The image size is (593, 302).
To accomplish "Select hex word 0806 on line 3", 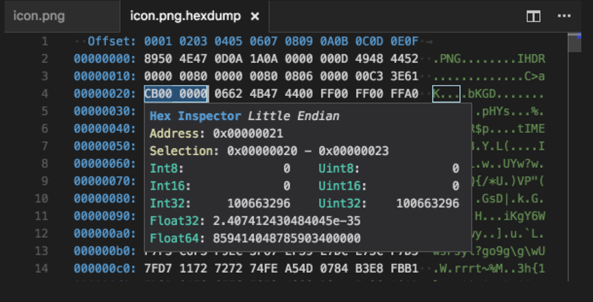I will click(x=299, y=76).
